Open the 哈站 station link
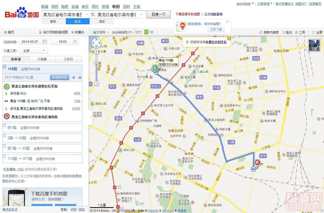324x213 pixels. click(x=23, y=93)
